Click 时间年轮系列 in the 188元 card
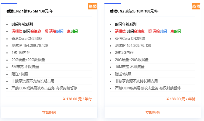Image resolution: width=204 pixels, height=121 pixels. pyautogui.click(x=126, y=24)
